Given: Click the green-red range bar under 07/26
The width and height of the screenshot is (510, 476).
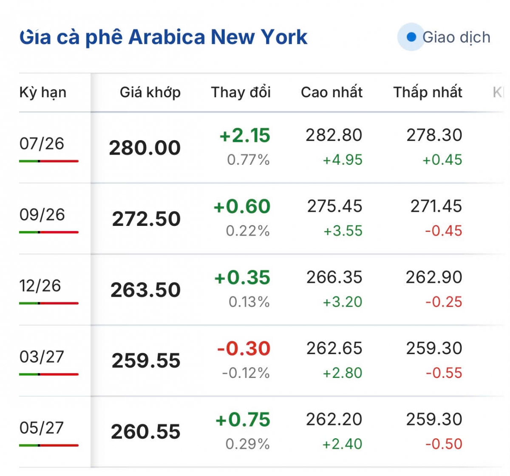Looking at the screenshot, I should (49, 161).
